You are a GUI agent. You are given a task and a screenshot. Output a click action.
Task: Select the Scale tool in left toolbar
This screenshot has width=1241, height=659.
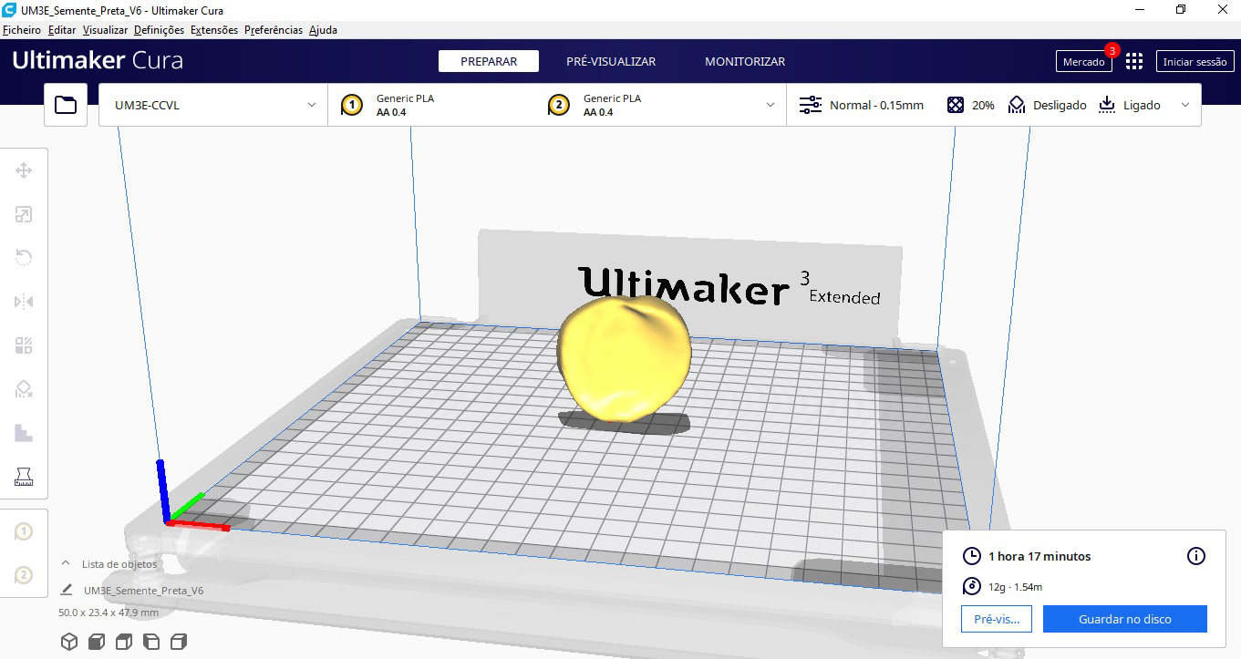24,214
